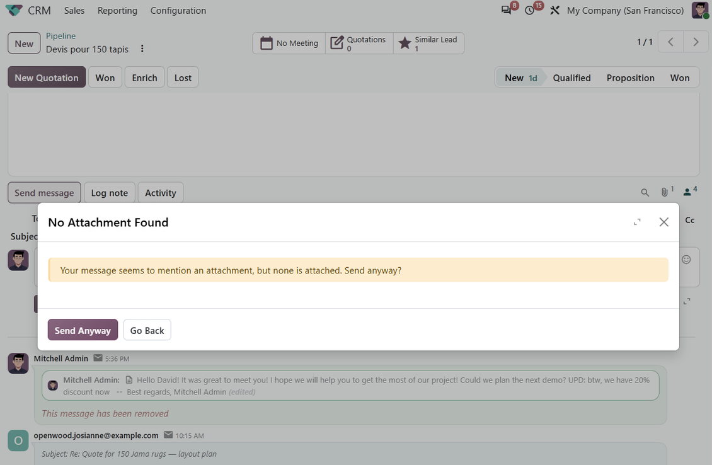Go to previous record arrow
The width and height of the screenshot is (712, 465).
pos(670,42)
